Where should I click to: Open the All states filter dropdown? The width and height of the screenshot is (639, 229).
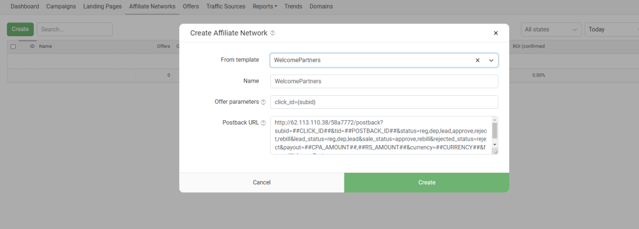point(552,29)
